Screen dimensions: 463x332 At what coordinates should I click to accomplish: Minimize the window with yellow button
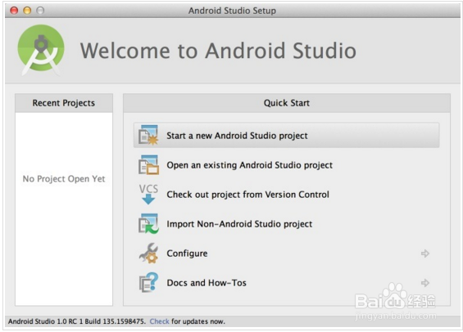(27, 11)
